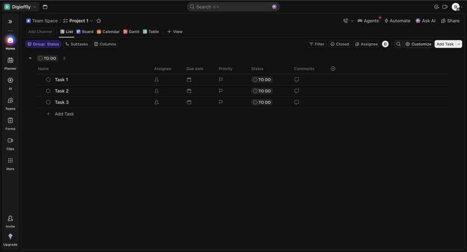
Task: Set priority flag for Task 3
Action: (x=221, y=102)
